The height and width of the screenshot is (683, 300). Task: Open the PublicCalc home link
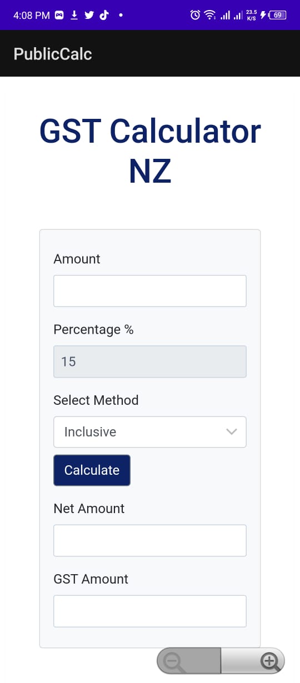tap(53, 54)
